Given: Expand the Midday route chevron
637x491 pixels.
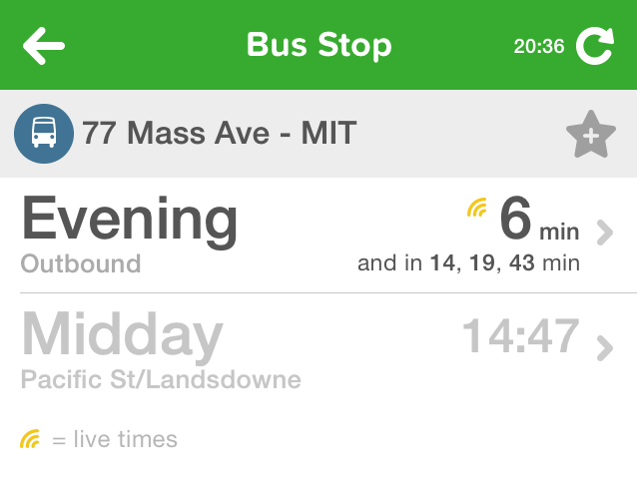Looking at the screenshot, I should (603, 347).
